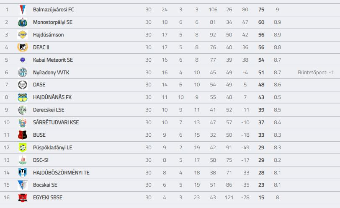Select the Büntetőpont: -1 note
Screen dimensions: 340x208
[x=316, y=73]
